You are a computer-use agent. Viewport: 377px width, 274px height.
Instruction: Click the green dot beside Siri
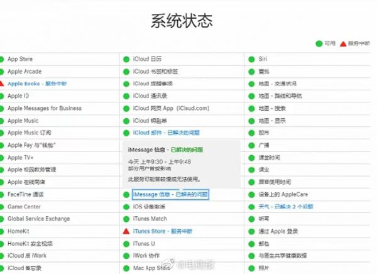click(x=251, y=59)
